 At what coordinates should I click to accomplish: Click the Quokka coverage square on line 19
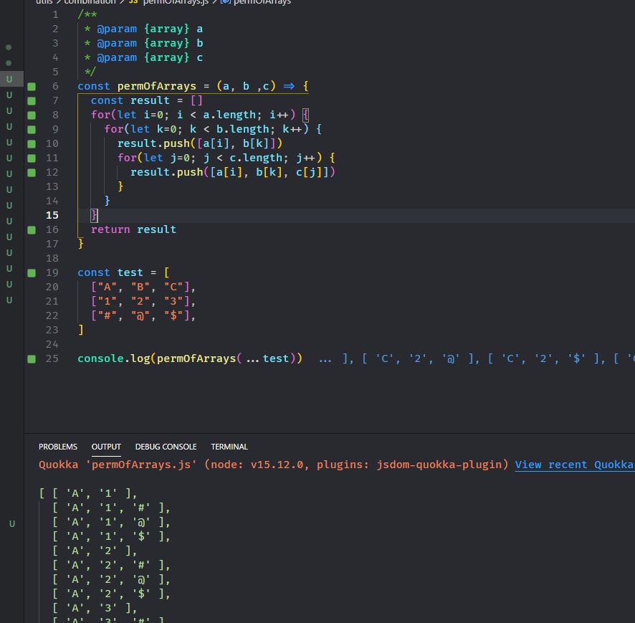click(32, 272)
